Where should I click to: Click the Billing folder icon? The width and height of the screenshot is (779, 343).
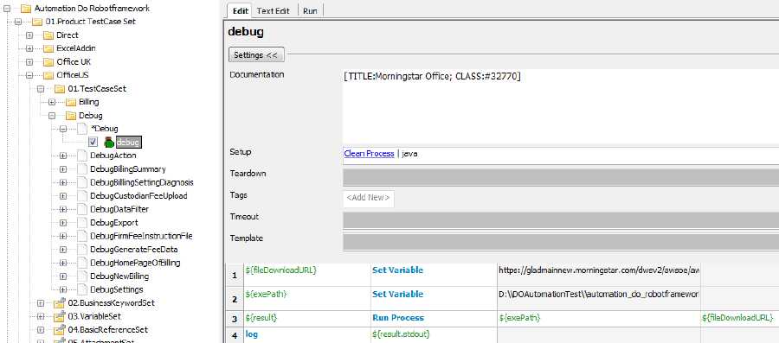click(70, 102)
